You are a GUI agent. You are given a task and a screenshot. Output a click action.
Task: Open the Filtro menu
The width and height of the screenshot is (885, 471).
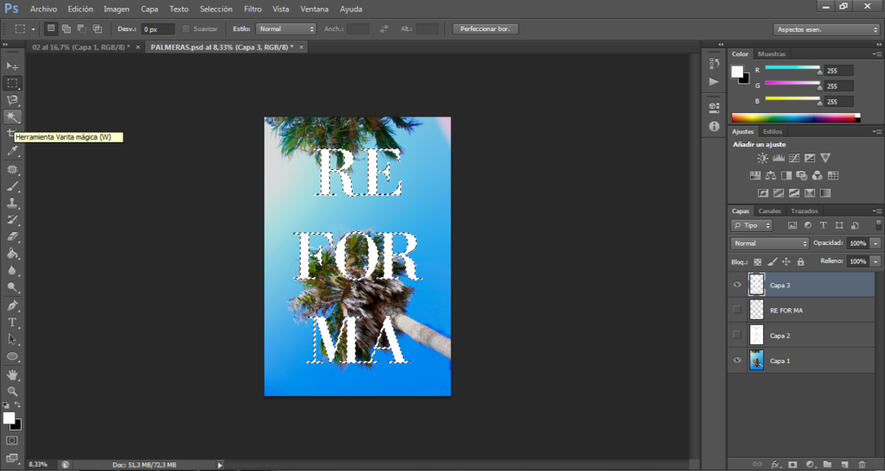(253, 9)
